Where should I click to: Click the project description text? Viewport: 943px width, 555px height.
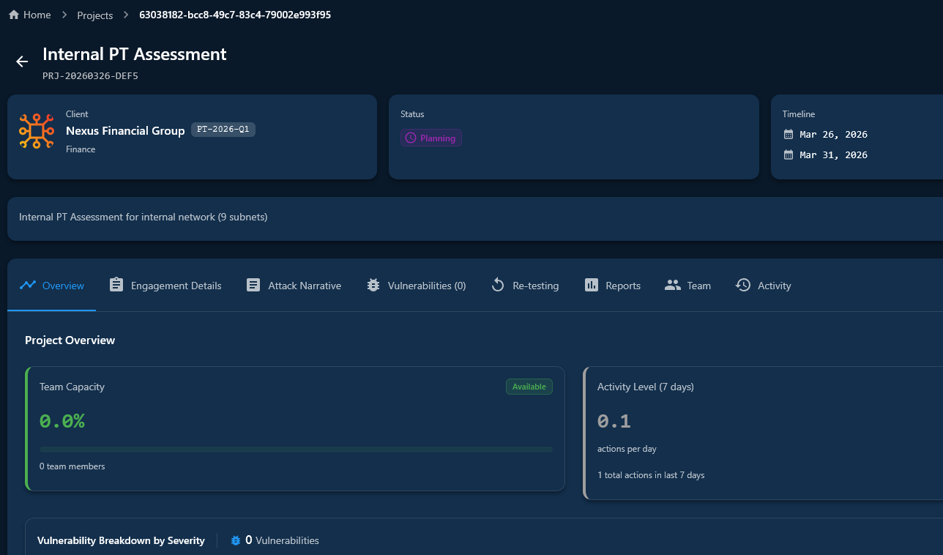(143, 217)
